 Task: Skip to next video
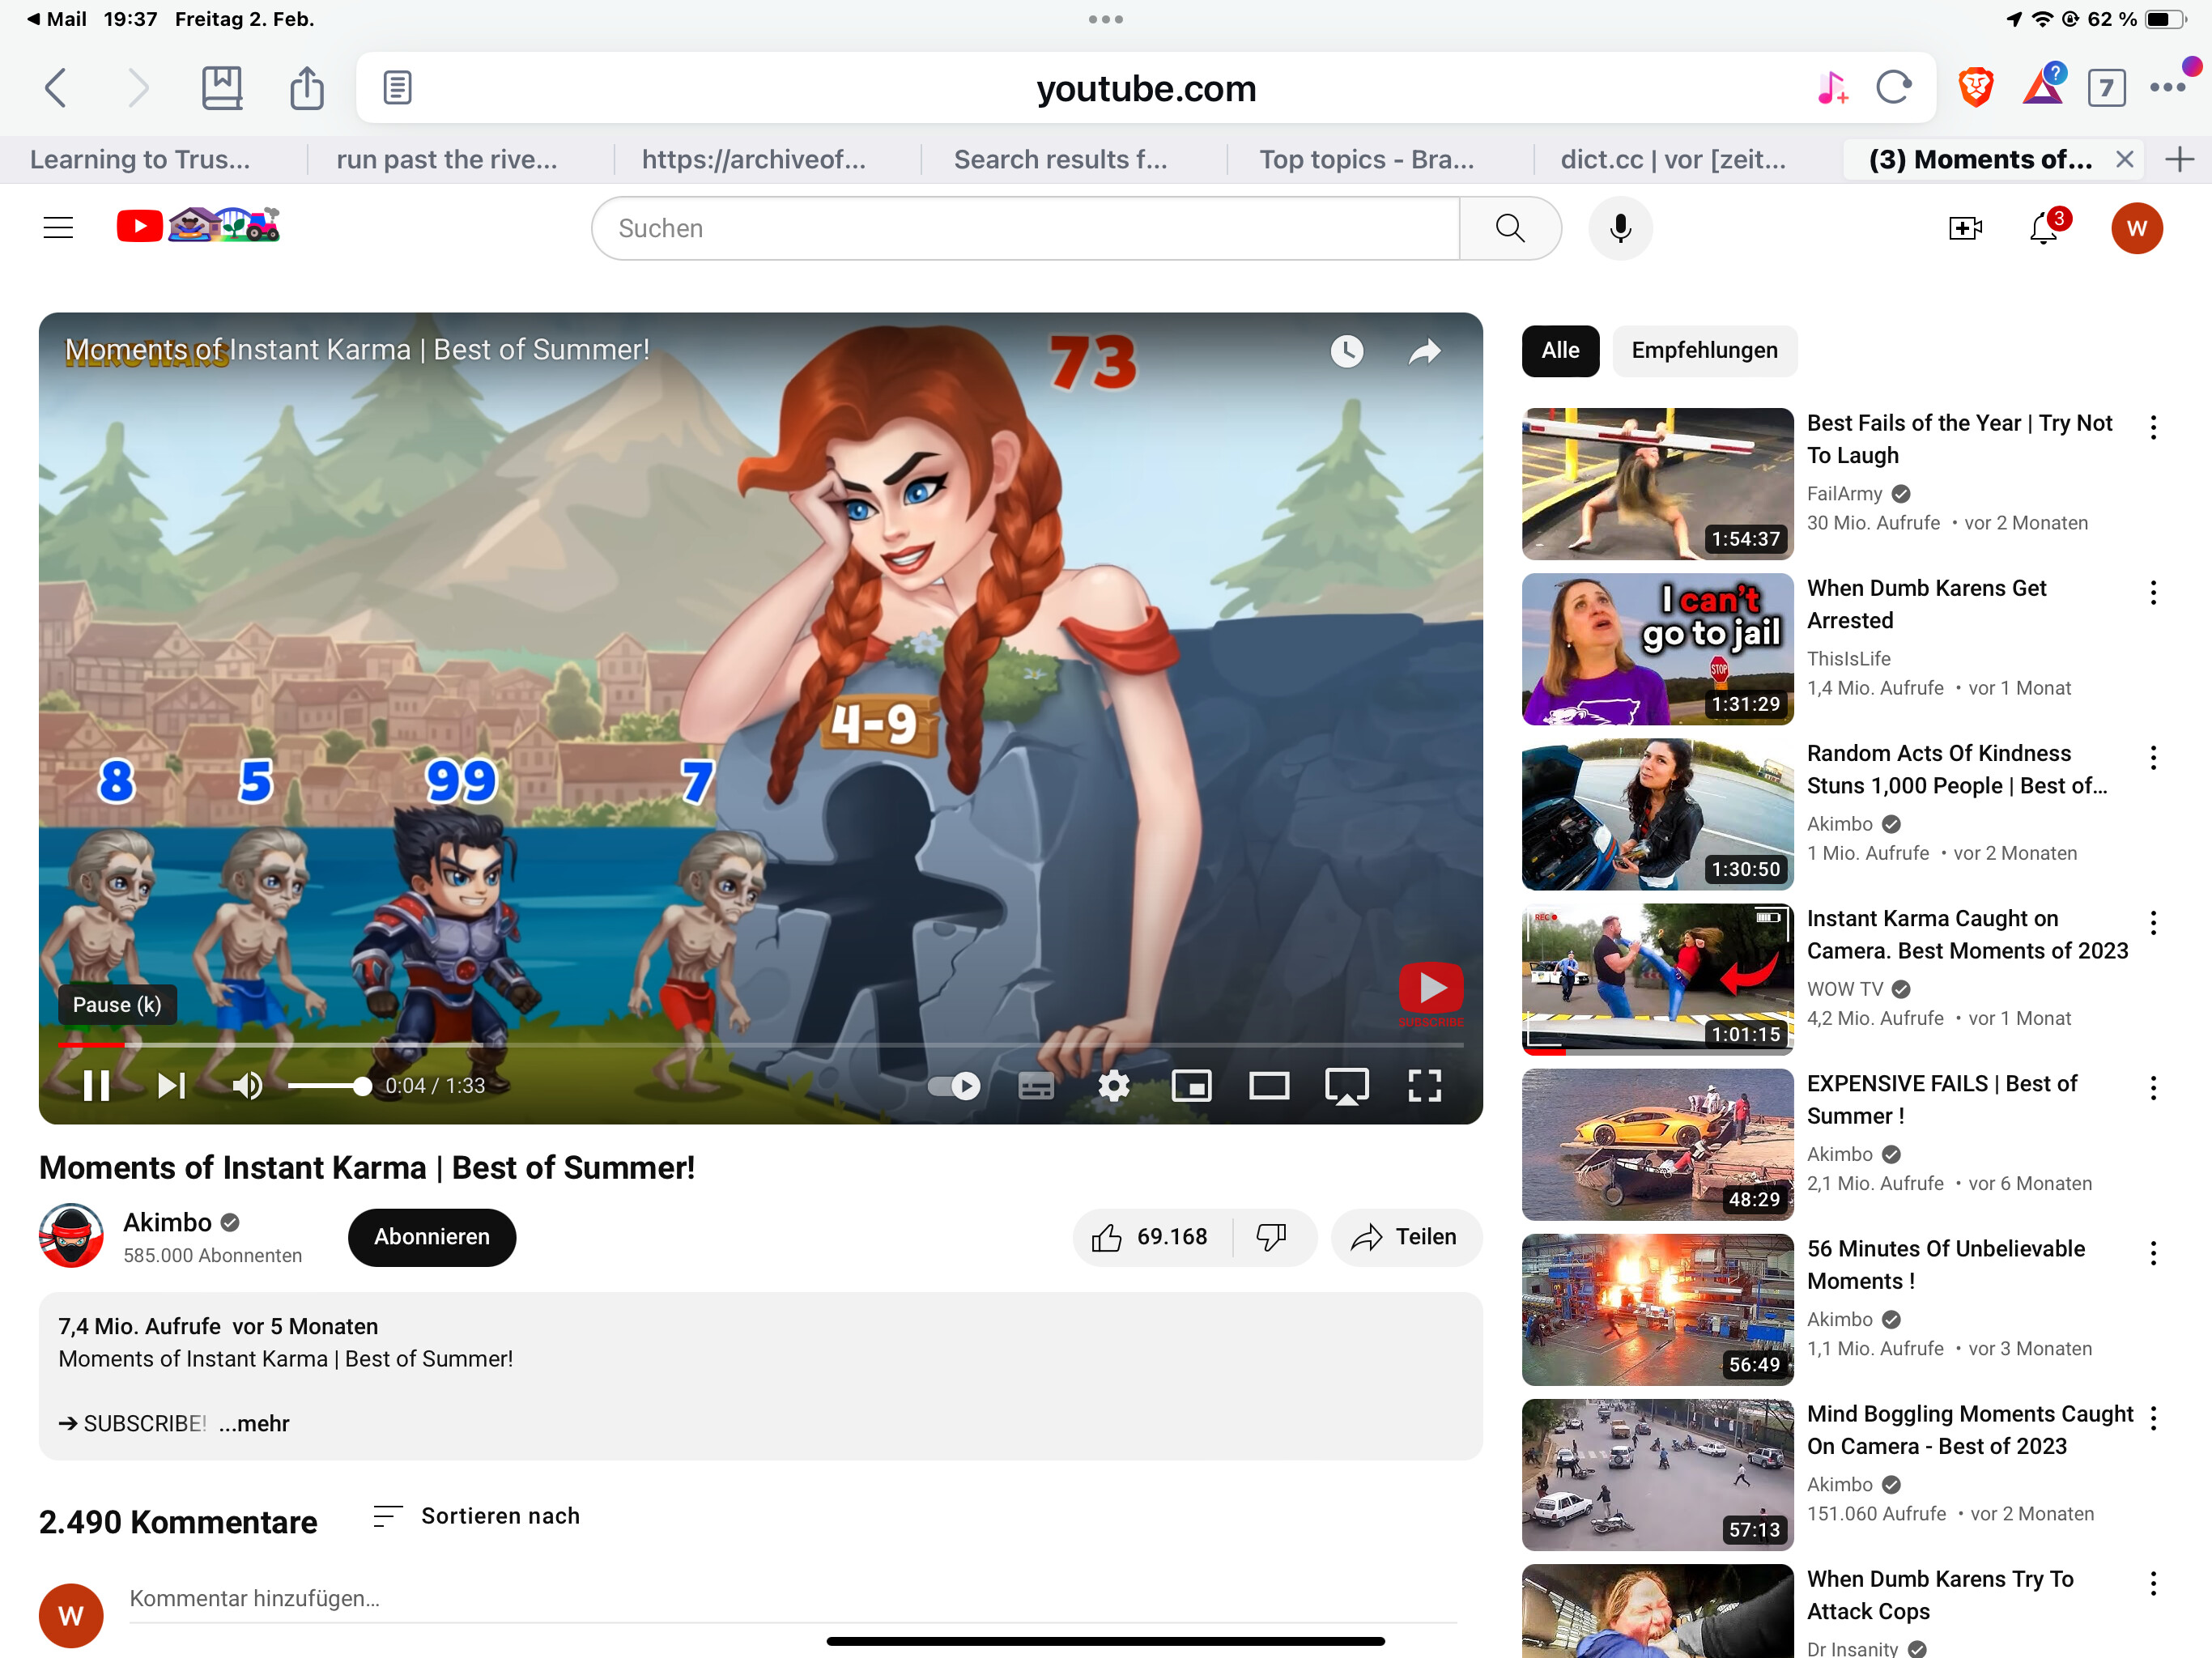(x=172, y=1086)
